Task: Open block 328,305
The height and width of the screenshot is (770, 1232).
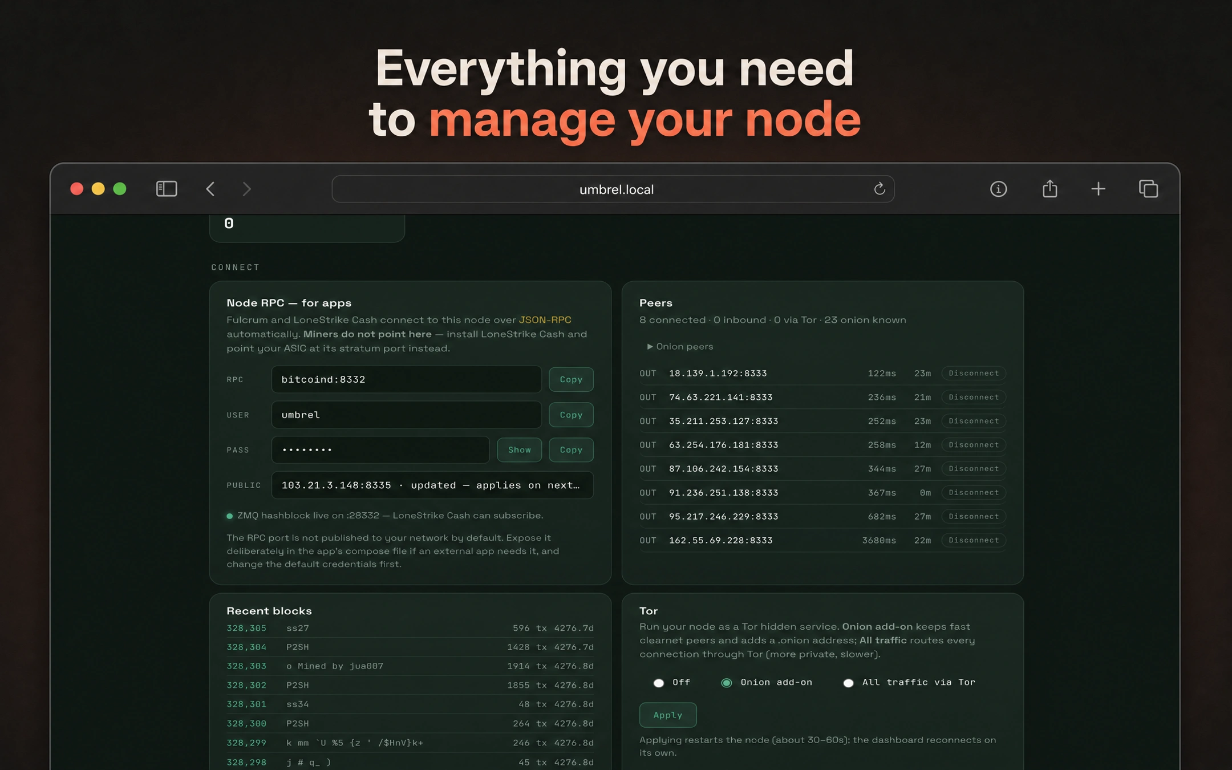Action: point(410,628)
